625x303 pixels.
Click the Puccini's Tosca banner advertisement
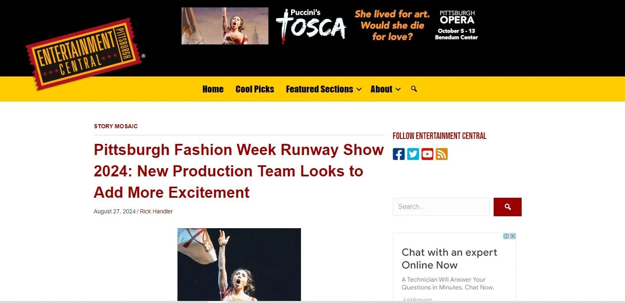[x=330, y=26]
